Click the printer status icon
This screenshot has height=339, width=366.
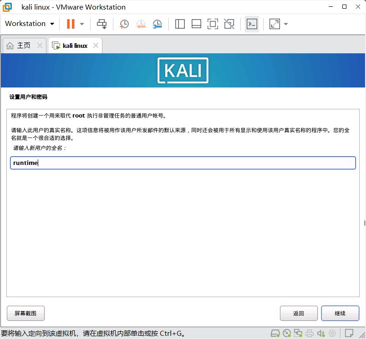click(310, 333)
